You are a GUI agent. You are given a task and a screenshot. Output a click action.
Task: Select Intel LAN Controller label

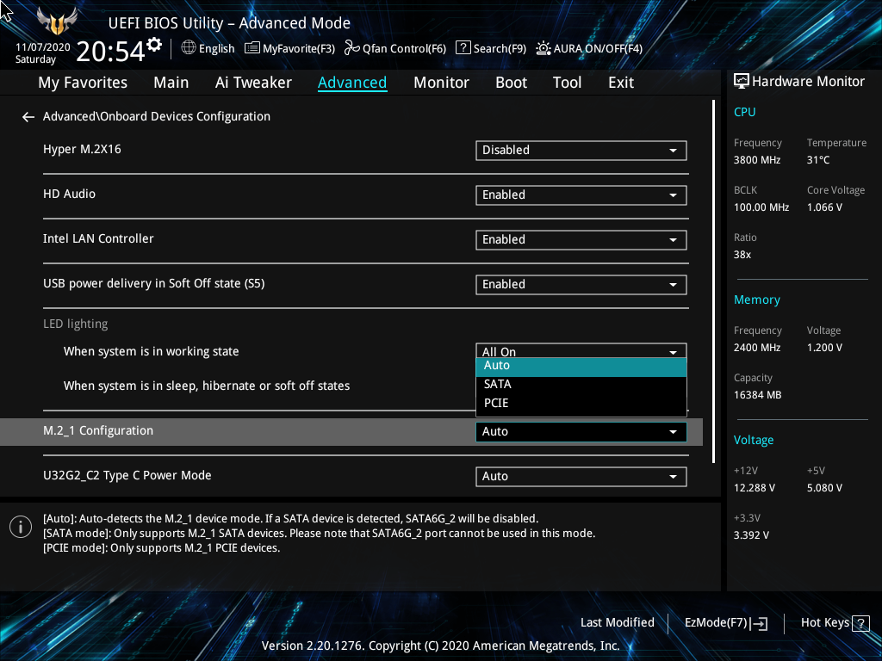(x=98, y=239)
